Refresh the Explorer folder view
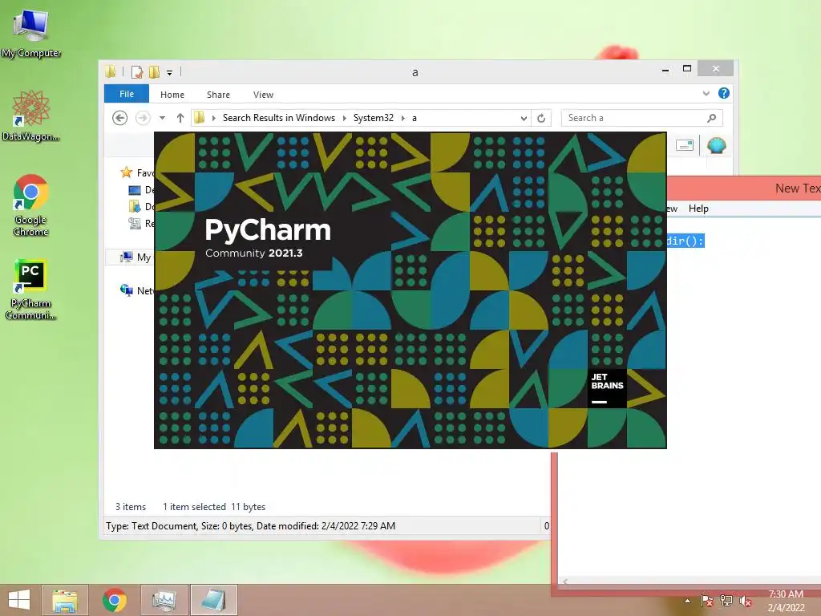The image size is (821, 616). [541, 119]
